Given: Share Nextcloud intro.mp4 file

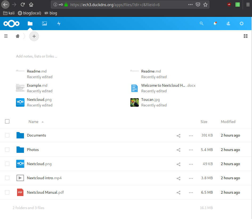Looking at the screenshot, I should tap(178, 178).
